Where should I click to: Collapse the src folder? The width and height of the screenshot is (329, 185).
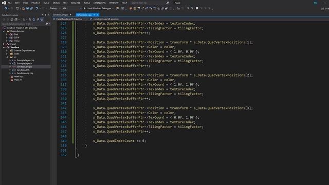(x=7, y=57)
